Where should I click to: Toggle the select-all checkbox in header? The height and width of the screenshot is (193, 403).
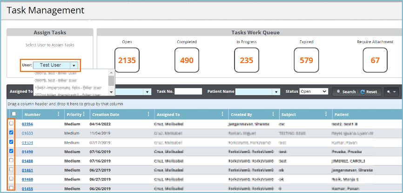[14, 114]
